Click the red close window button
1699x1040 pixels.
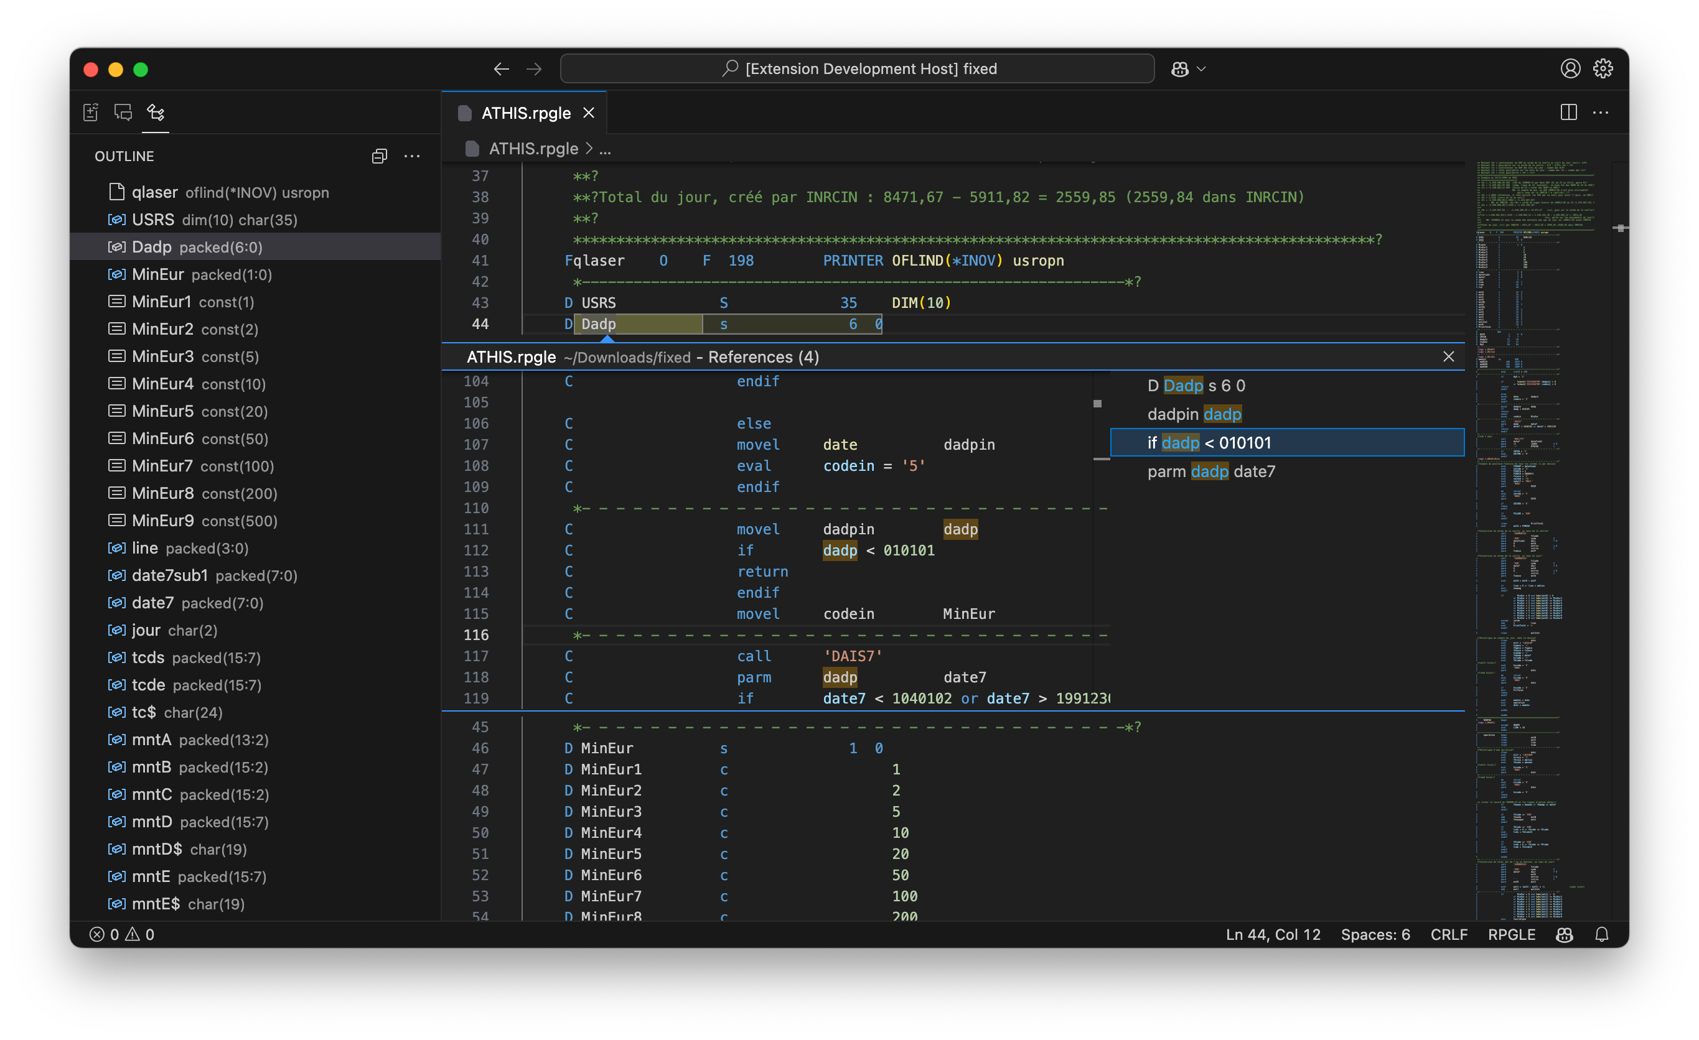pos(91,70)
